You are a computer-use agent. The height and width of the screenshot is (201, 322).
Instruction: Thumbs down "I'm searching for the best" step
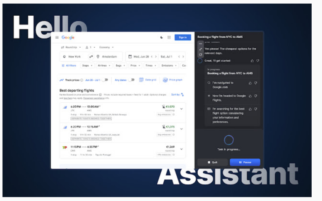point(256,109)
